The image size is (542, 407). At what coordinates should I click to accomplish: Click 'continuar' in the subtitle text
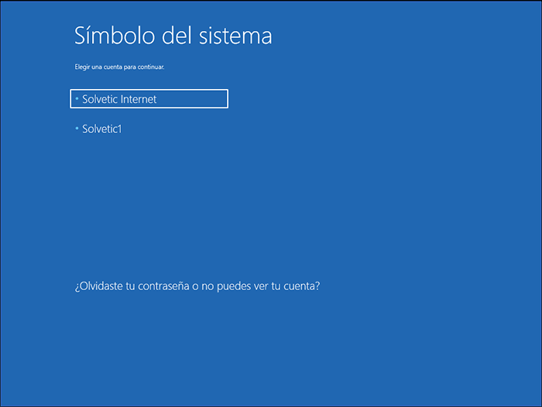click(x=151, y=67)
